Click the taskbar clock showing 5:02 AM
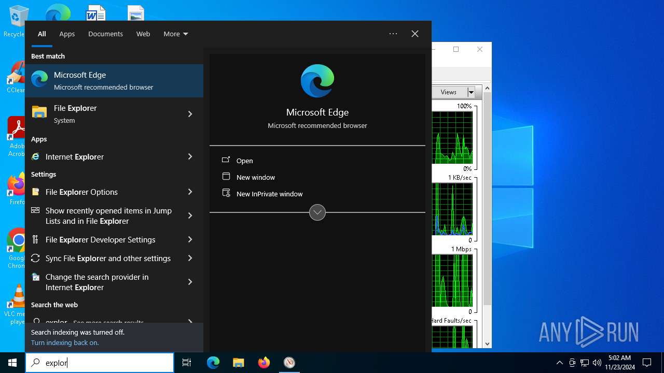Screen dimensions: 664x373 (619, 363)
